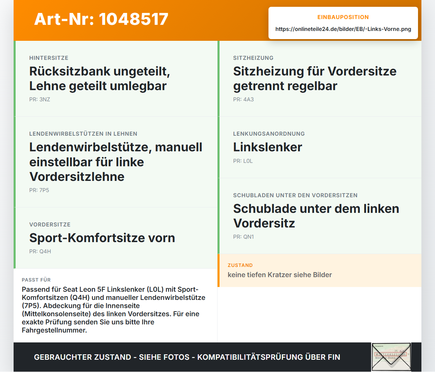435x372 pixels.
Task: Click the Art-Nr: 1048517 heading
Action: click(101, 19)
